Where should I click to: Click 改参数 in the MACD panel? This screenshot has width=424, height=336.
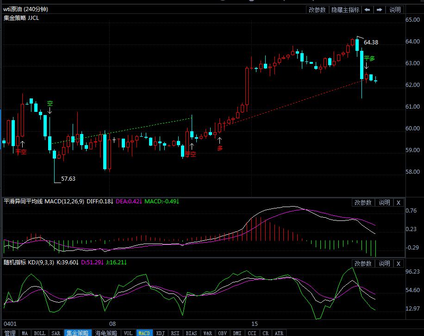pos(363,202)
